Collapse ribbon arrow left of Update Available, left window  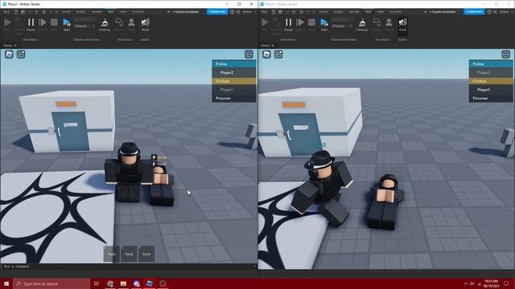point(168,12)
